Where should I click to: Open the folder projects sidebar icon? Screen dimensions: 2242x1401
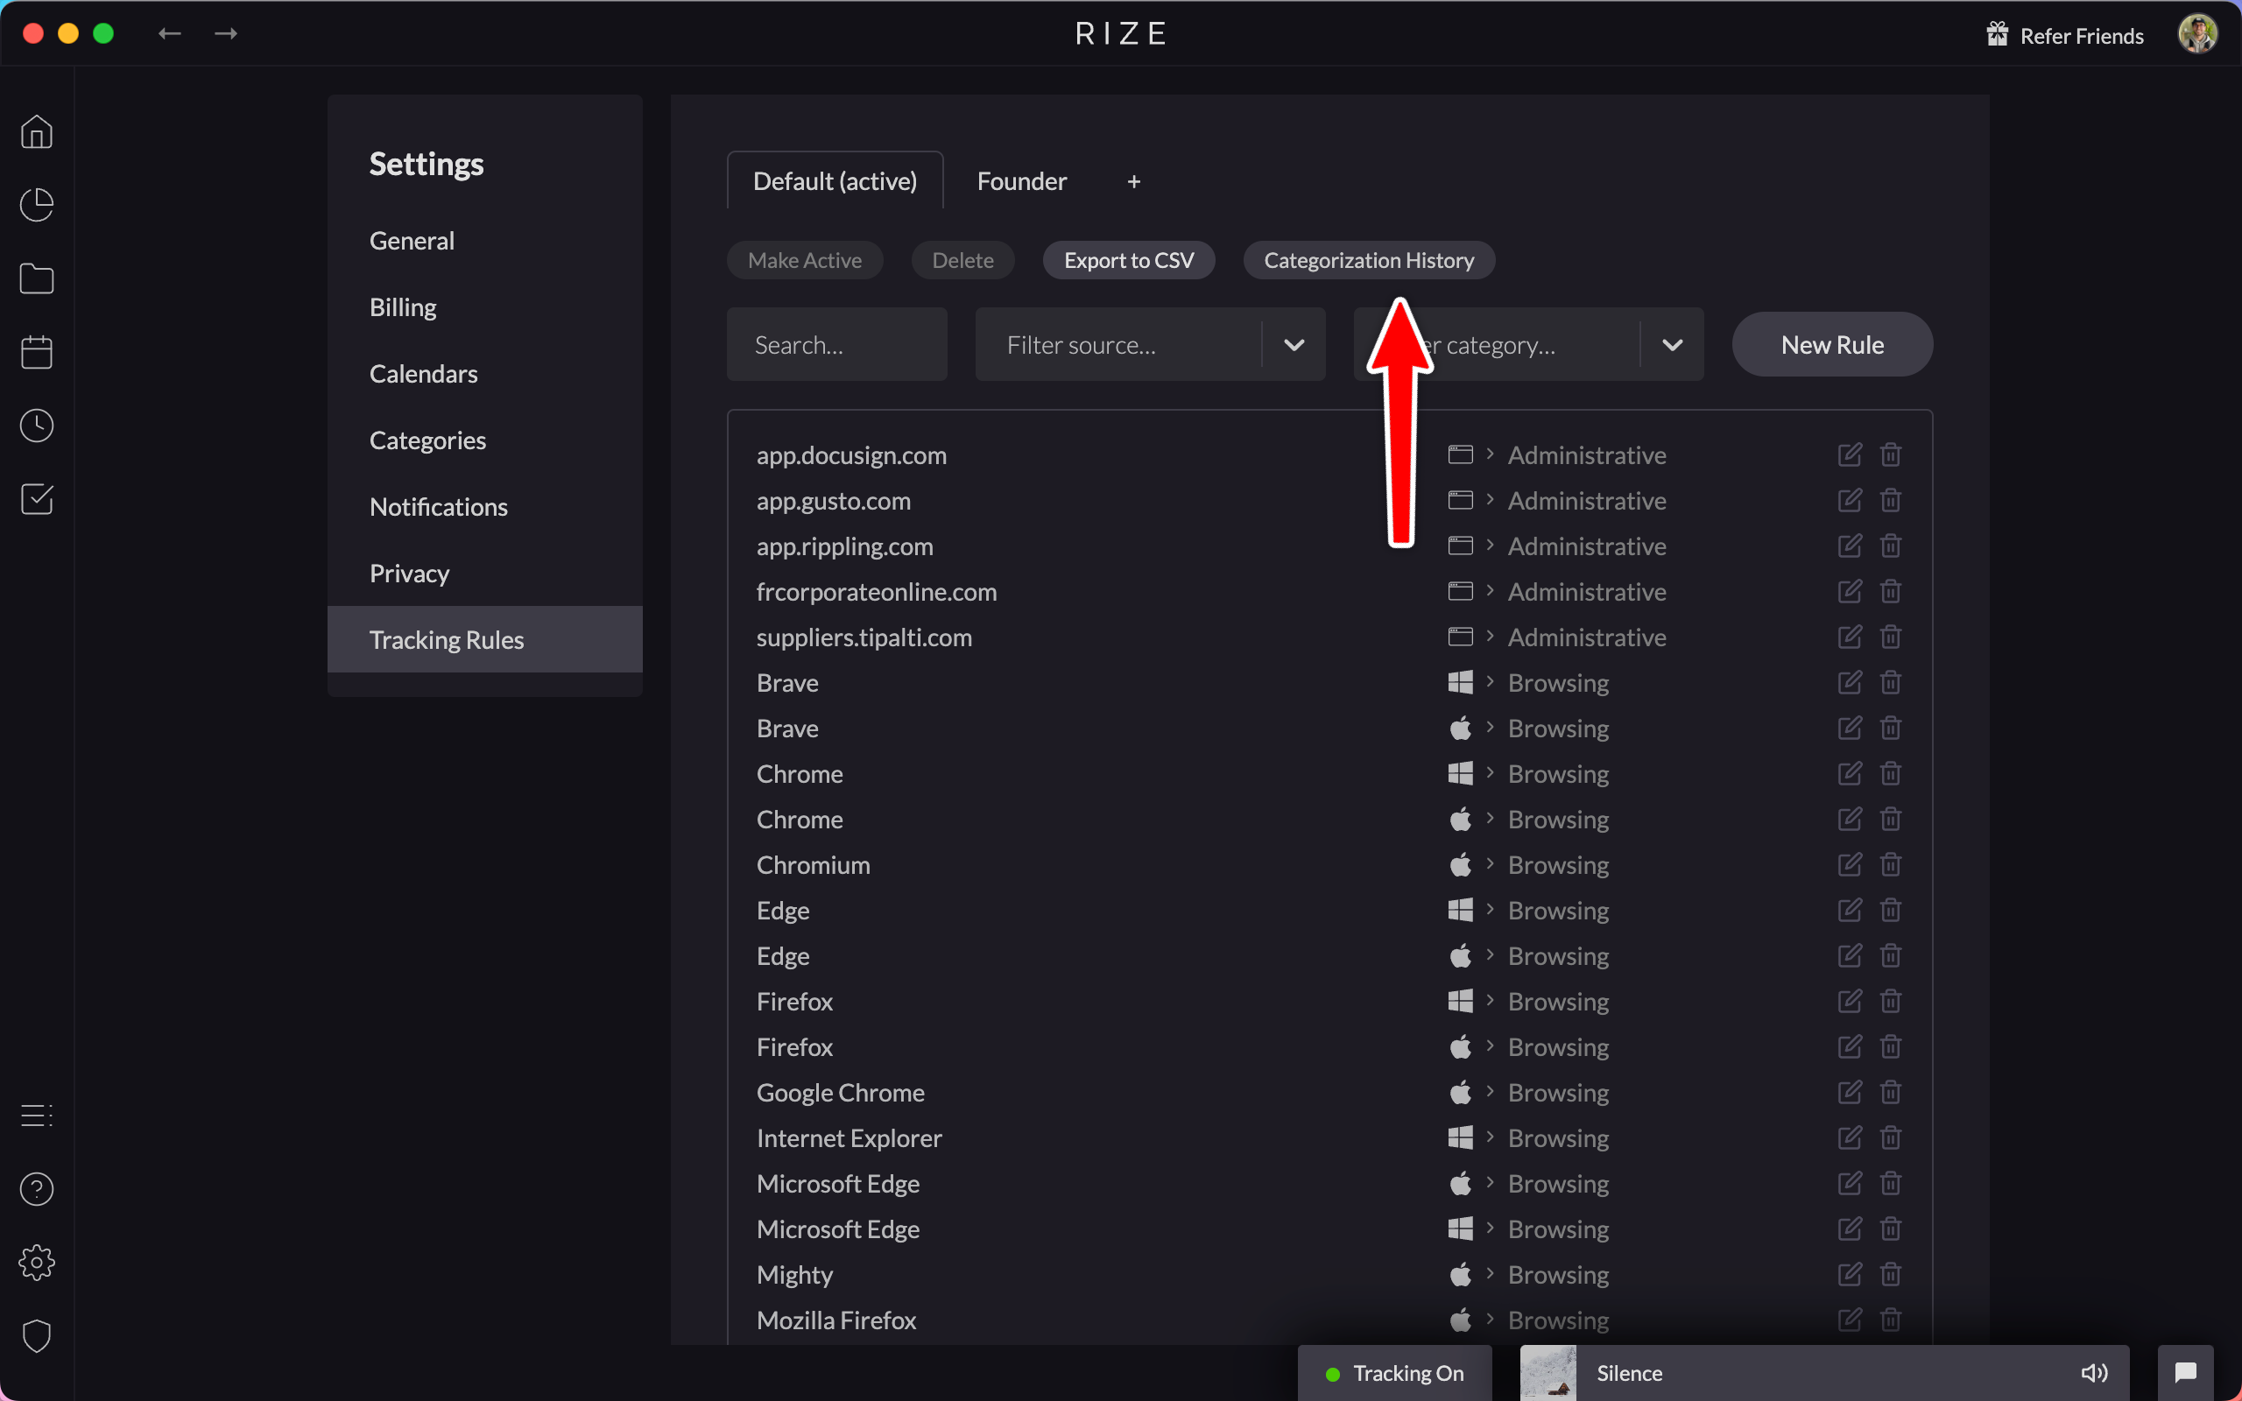pyautogui.click(x=37, y=278)
